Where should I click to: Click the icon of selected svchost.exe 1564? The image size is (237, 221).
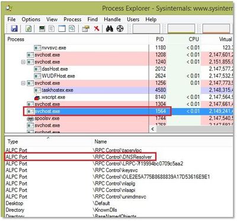(30, 112)
